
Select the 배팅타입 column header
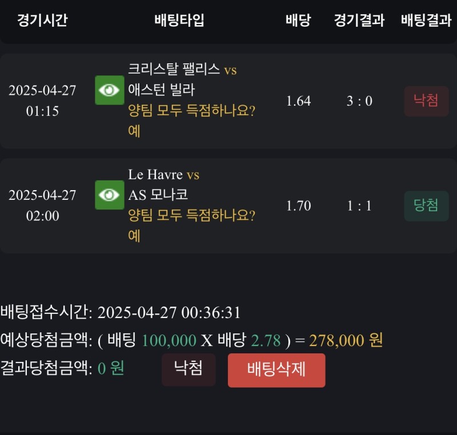point(179,21)
